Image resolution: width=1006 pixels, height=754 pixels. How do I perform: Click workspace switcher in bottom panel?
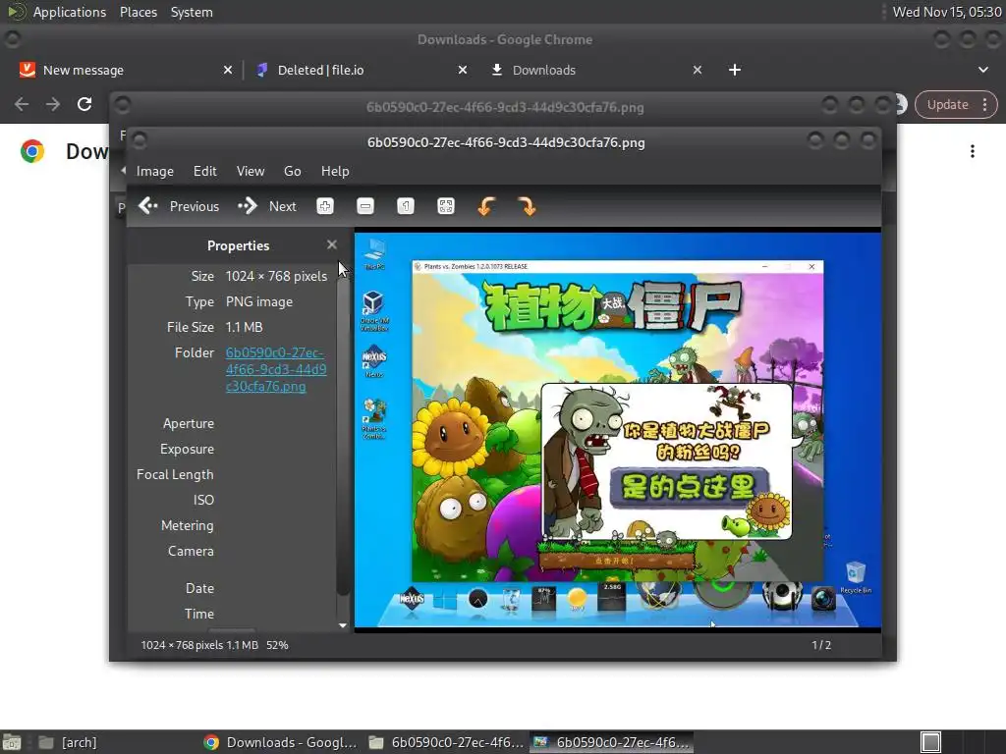pos(930,742)
